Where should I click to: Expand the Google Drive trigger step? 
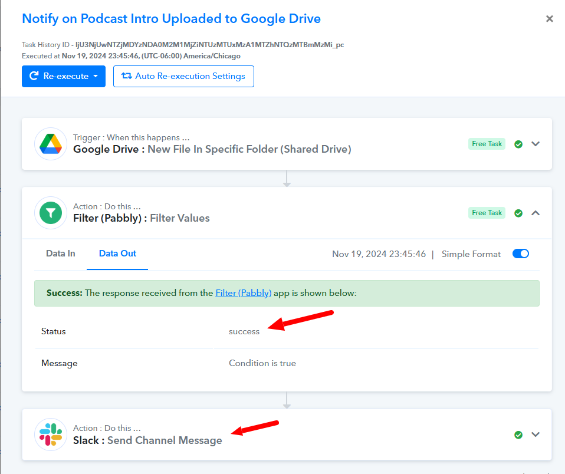[x=536, y=144]
